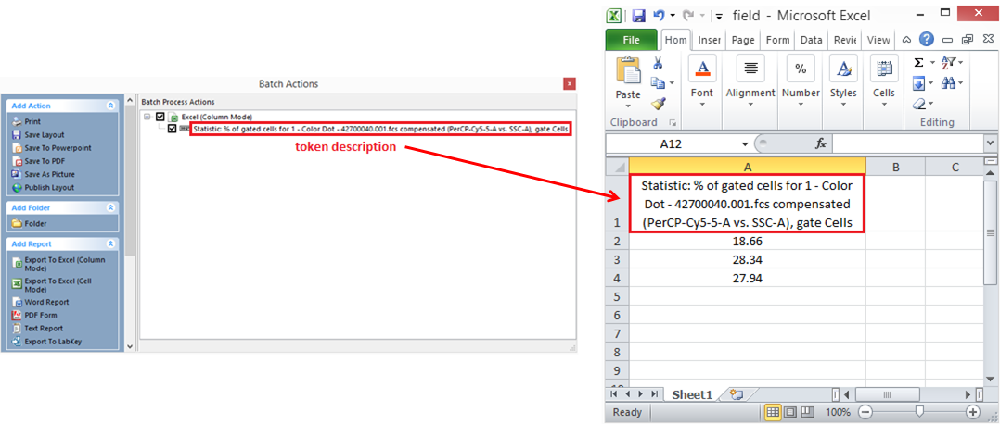Select the Sheet1 worksheet tab

pos(690,394)
